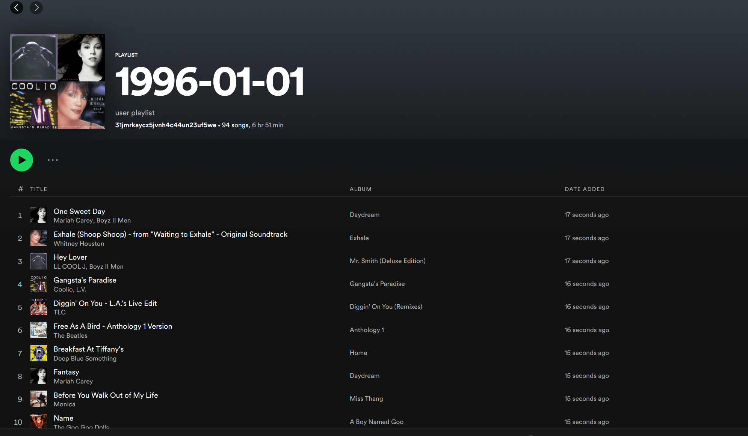This screenshot has width=748, height=436.
Task: Open the "Gangsta's Paradise" track
Action: click(x=85, y=280)
